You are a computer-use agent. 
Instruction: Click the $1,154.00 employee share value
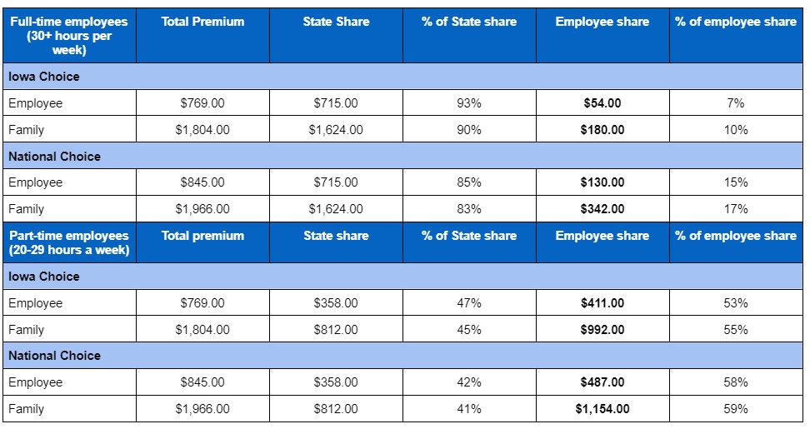[602, 409]
